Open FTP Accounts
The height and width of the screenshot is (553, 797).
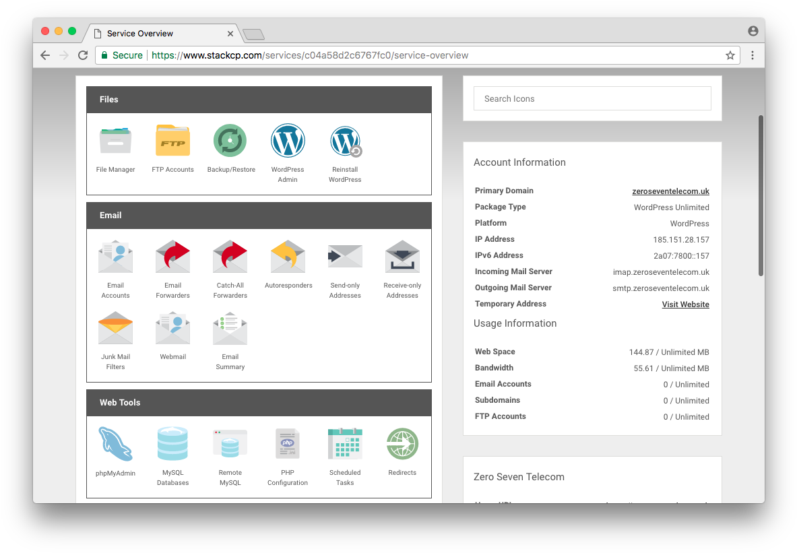(172, 141)
